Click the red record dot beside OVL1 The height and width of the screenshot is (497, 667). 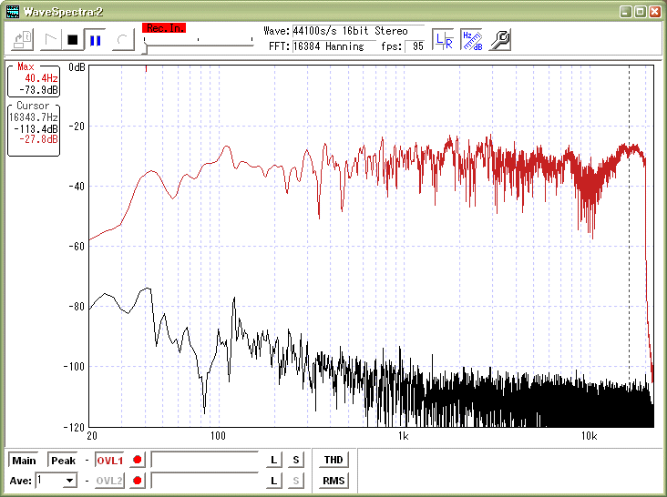[138, 461]
